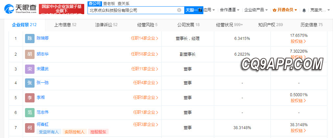Click the 6.3415% shareholding value
The width and height of the screenshot is (333, 138).
[242, 39]
